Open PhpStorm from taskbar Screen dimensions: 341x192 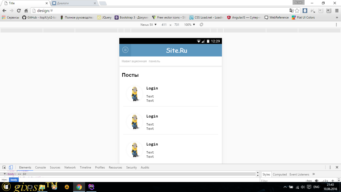(91, 187)
